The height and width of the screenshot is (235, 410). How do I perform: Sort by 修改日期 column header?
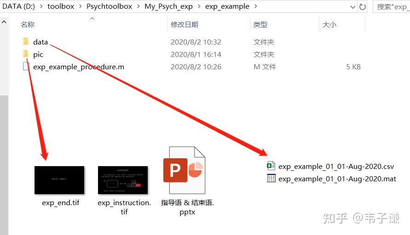click(x=185, y=24)
